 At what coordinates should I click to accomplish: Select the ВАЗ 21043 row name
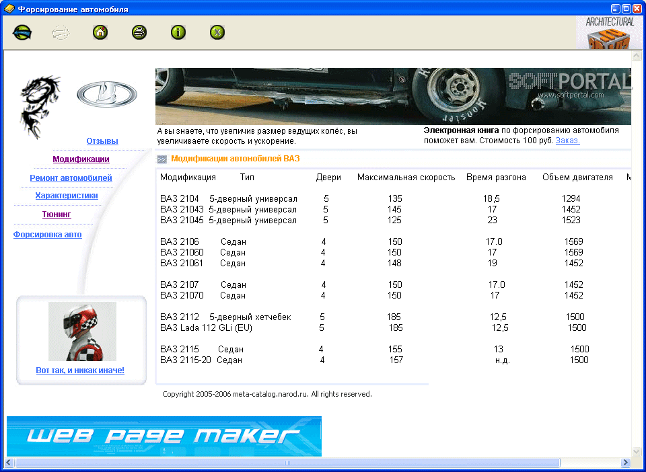click(x=182, y=210)
